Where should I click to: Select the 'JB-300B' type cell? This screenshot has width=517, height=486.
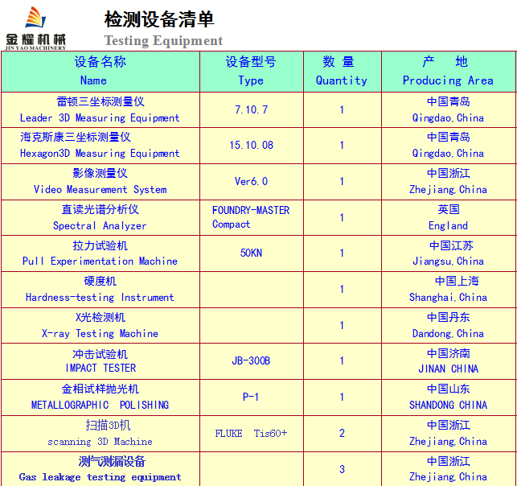click(251, 360)
